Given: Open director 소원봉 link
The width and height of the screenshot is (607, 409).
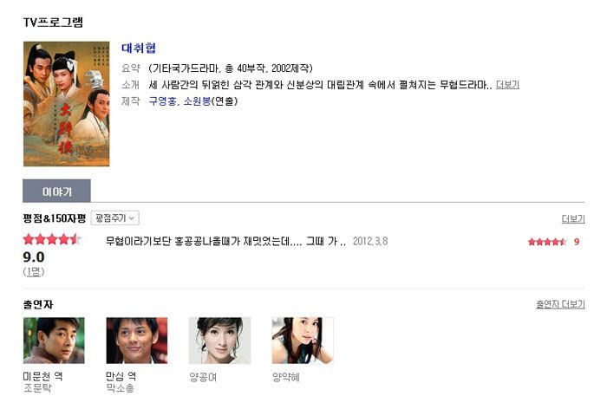Looking at the screenshot, I should click(x=197, y=101).
